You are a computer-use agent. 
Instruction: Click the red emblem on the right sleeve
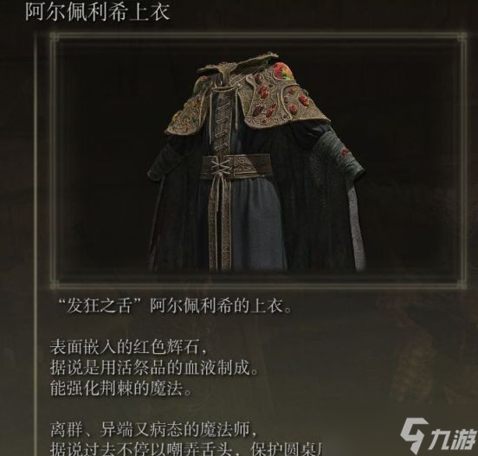click(346, 151)
